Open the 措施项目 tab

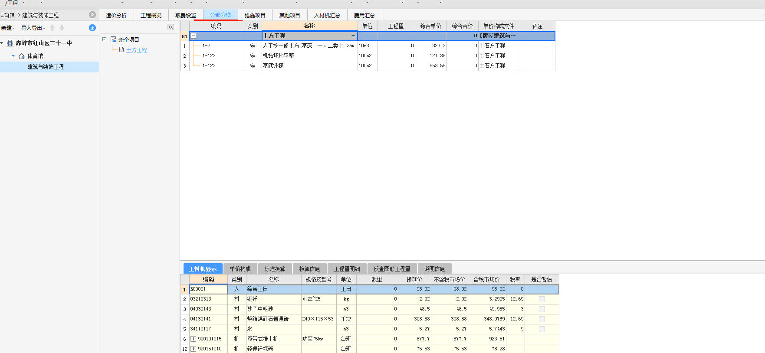pos(255,15)
